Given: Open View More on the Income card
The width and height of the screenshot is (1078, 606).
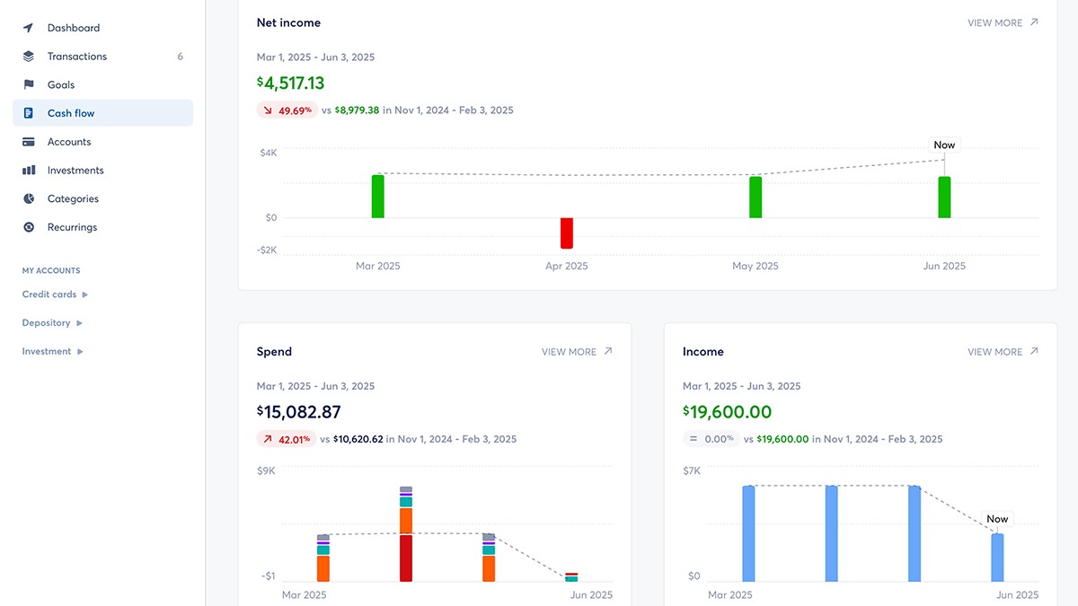Looking at the screenshot, I should pyautogui.click(x=1002, y=352).
